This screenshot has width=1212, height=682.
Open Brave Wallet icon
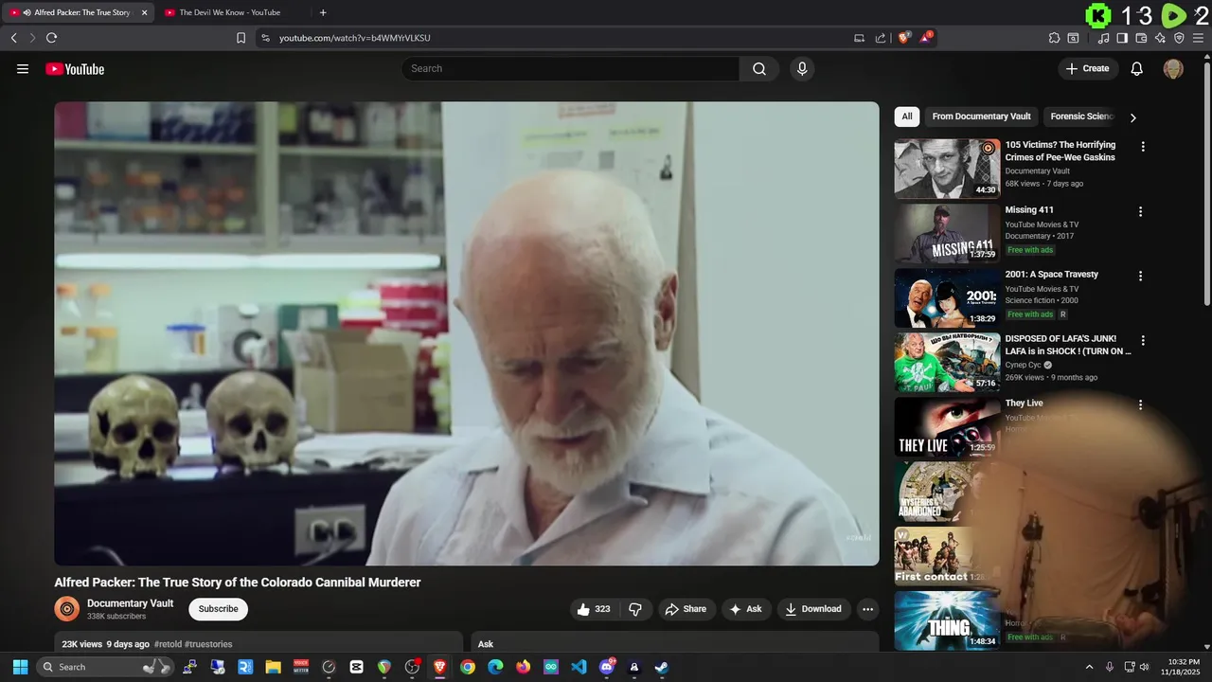coord(1141,38)
